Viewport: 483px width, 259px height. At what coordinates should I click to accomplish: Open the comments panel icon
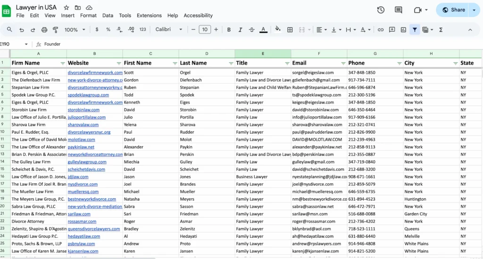[398, 10]
